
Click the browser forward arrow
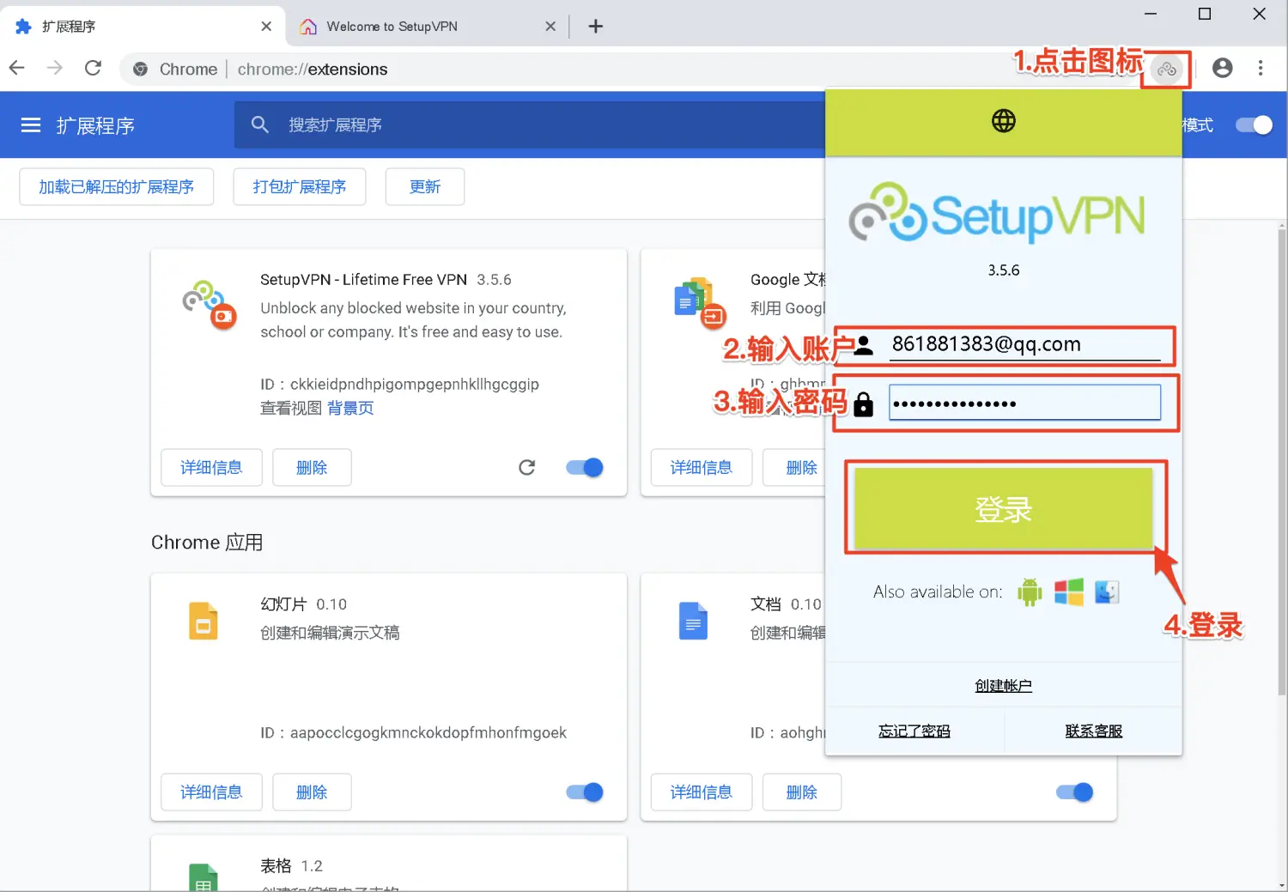click(55, 68)
